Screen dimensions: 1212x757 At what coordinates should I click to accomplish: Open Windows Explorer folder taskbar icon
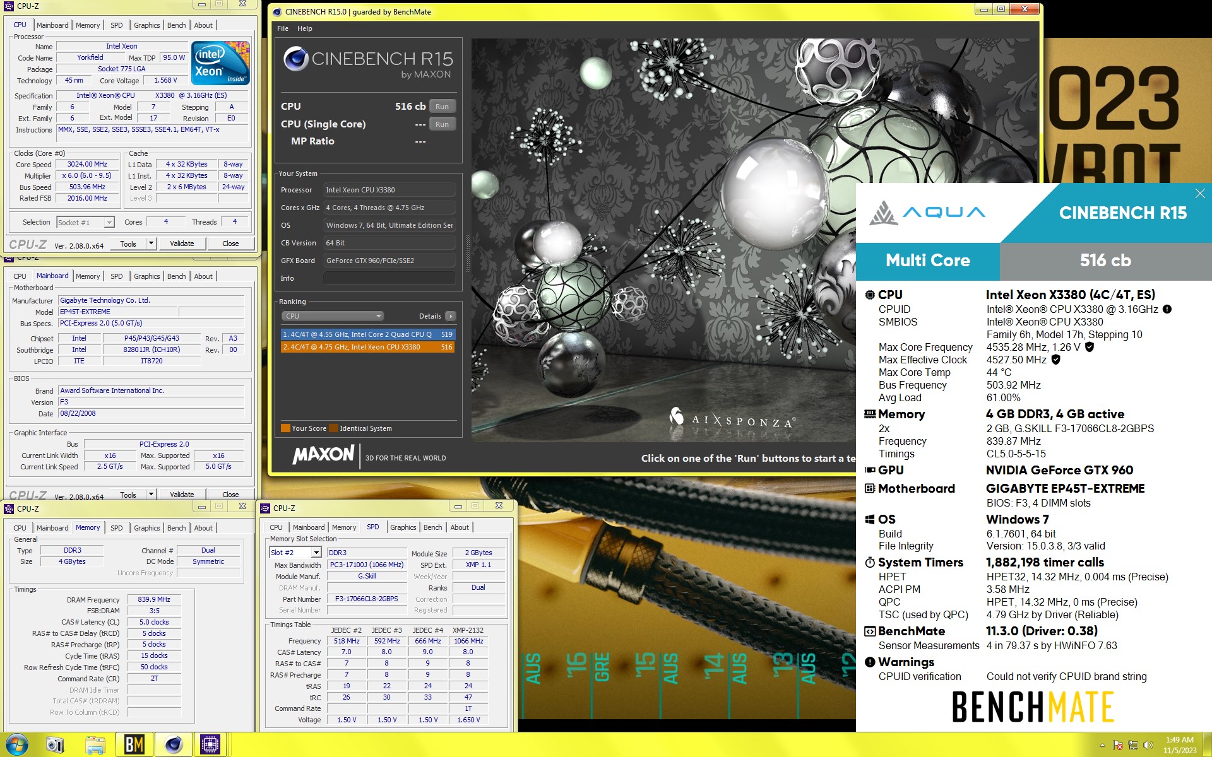pyautogui.click(x=95, y=745)
